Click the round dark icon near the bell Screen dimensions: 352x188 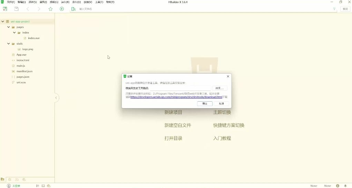coord(337,186)
